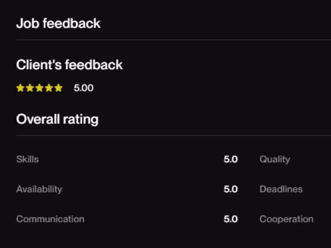
Task: Open the Job feedback heading
Action: (x=58, y=24)
